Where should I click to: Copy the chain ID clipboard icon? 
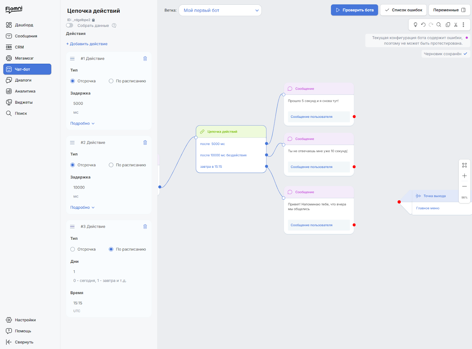[x=94, y=20]
